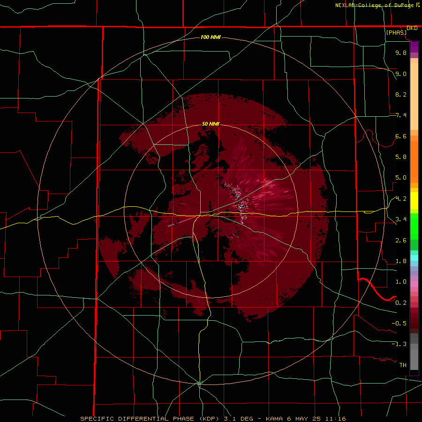Screen dimensions: 422x422
Task: Click the pink segment of color bar
Action: [x=414, y=284]
